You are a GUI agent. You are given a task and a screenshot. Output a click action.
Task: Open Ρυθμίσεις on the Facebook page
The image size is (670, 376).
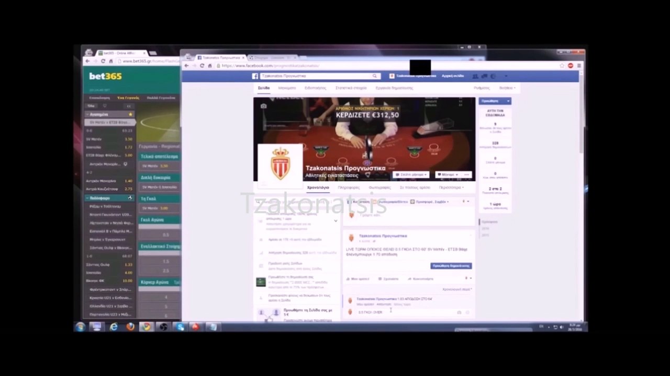point(482,88)
